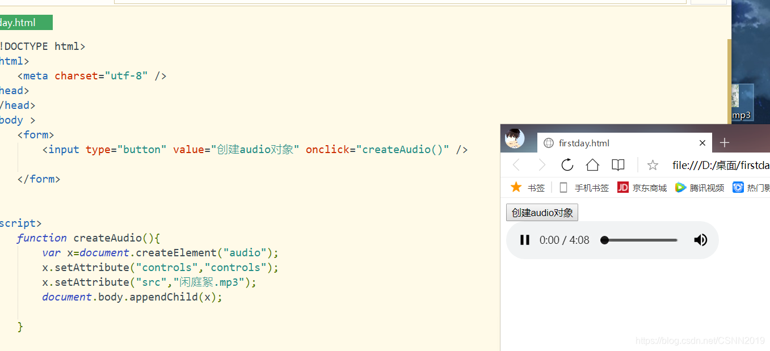Reload the firstday.html page

click(x=567, y=165)
